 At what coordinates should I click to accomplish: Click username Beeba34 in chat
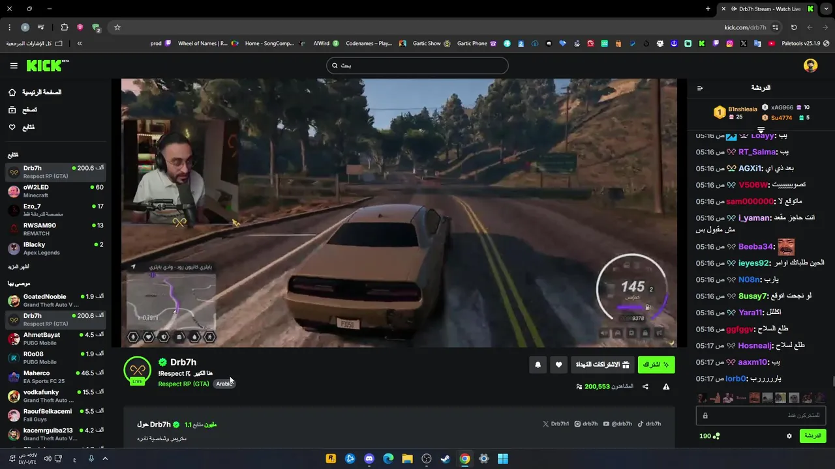[755, 247]
